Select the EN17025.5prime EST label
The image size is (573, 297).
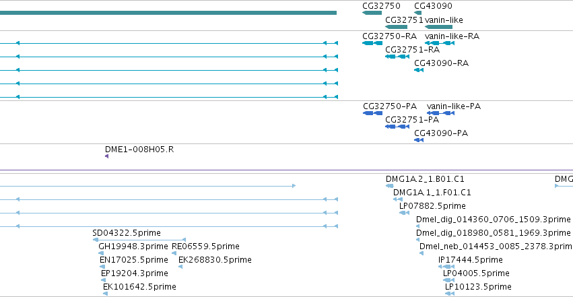(134, 260)
